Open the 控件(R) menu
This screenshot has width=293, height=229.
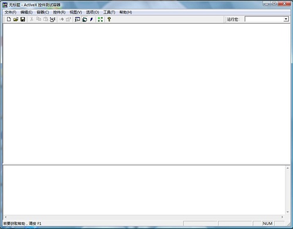coord(59,12)
